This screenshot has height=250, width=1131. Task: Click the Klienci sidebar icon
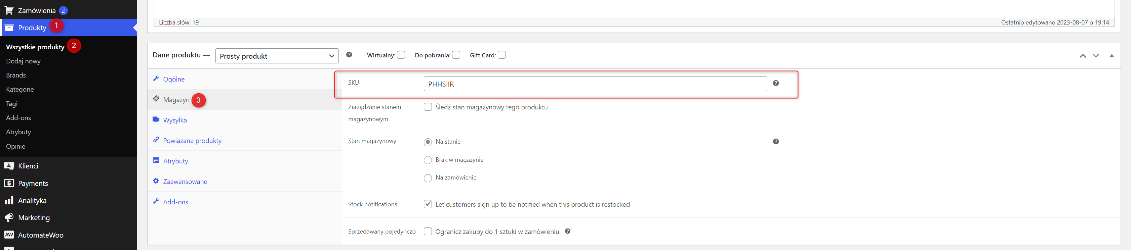pos(9,166)
